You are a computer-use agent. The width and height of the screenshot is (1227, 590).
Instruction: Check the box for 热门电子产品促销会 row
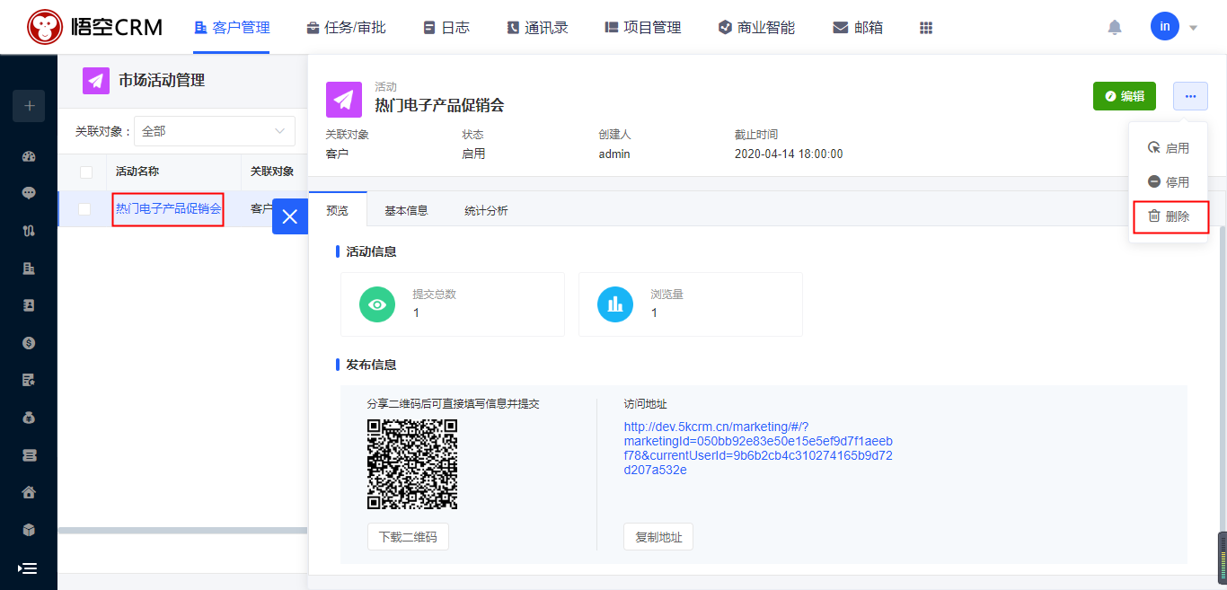(84, 209)
